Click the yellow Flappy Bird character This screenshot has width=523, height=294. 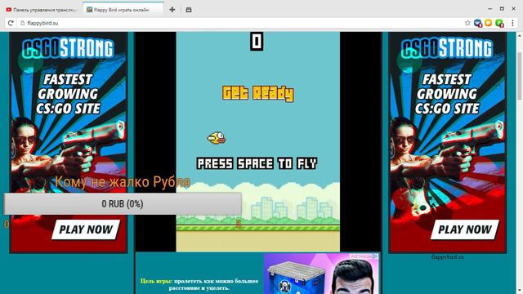click(217, 138)
